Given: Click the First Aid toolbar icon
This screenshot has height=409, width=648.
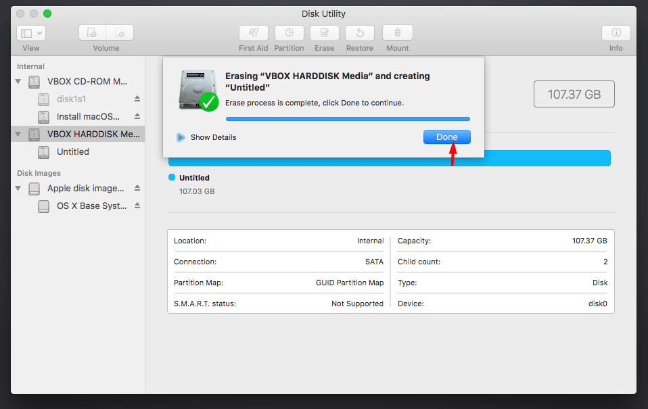Looking at the screenshot, I should click(254, 33).
